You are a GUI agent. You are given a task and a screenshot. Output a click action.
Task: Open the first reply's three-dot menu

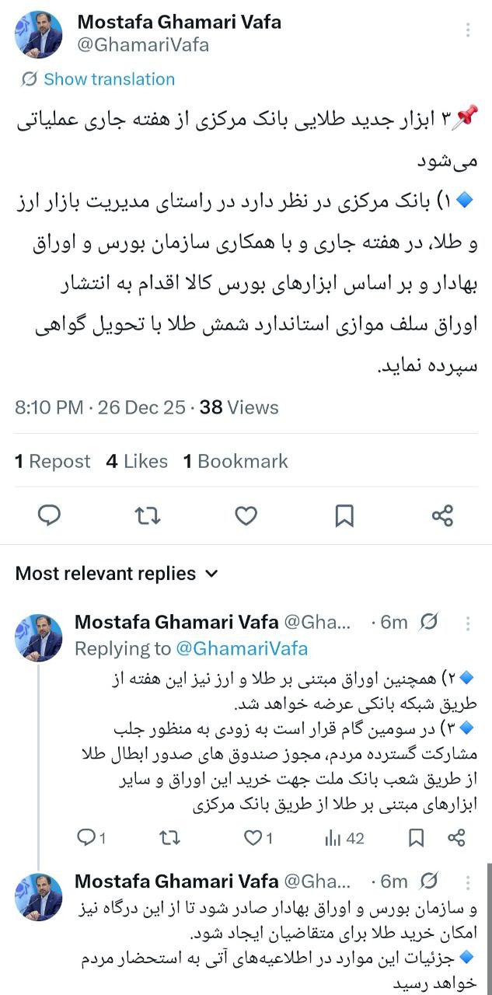[468, 623]
